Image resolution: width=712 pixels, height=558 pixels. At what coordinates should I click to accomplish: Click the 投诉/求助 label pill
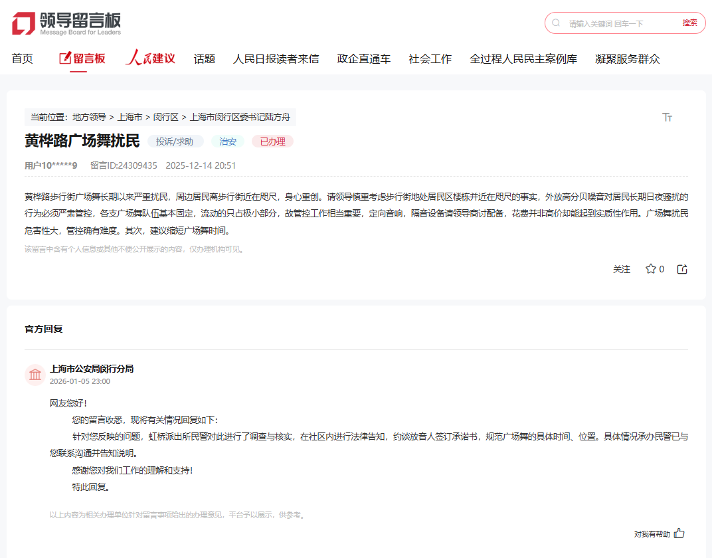(175, 141)
